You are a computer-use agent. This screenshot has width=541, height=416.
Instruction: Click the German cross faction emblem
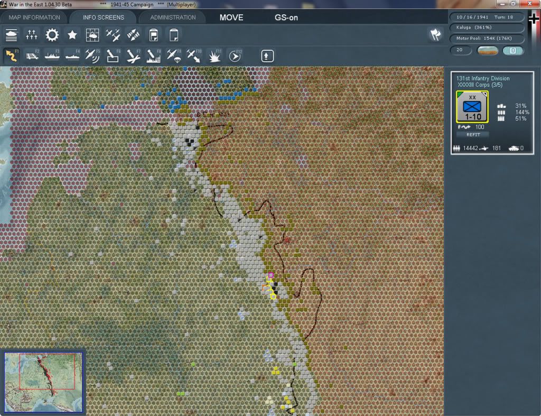(x=534, y=19)
